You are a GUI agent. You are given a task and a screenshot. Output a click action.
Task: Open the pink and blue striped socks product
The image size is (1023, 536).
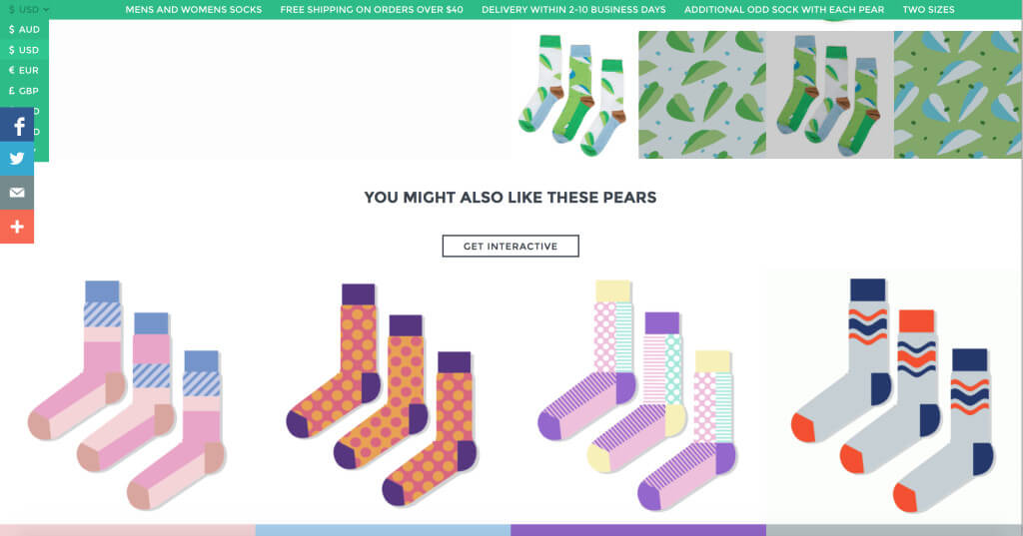pos(128,394)
